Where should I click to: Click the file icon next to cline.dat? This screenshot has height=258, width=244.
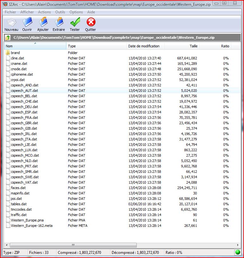click(8, 58)
